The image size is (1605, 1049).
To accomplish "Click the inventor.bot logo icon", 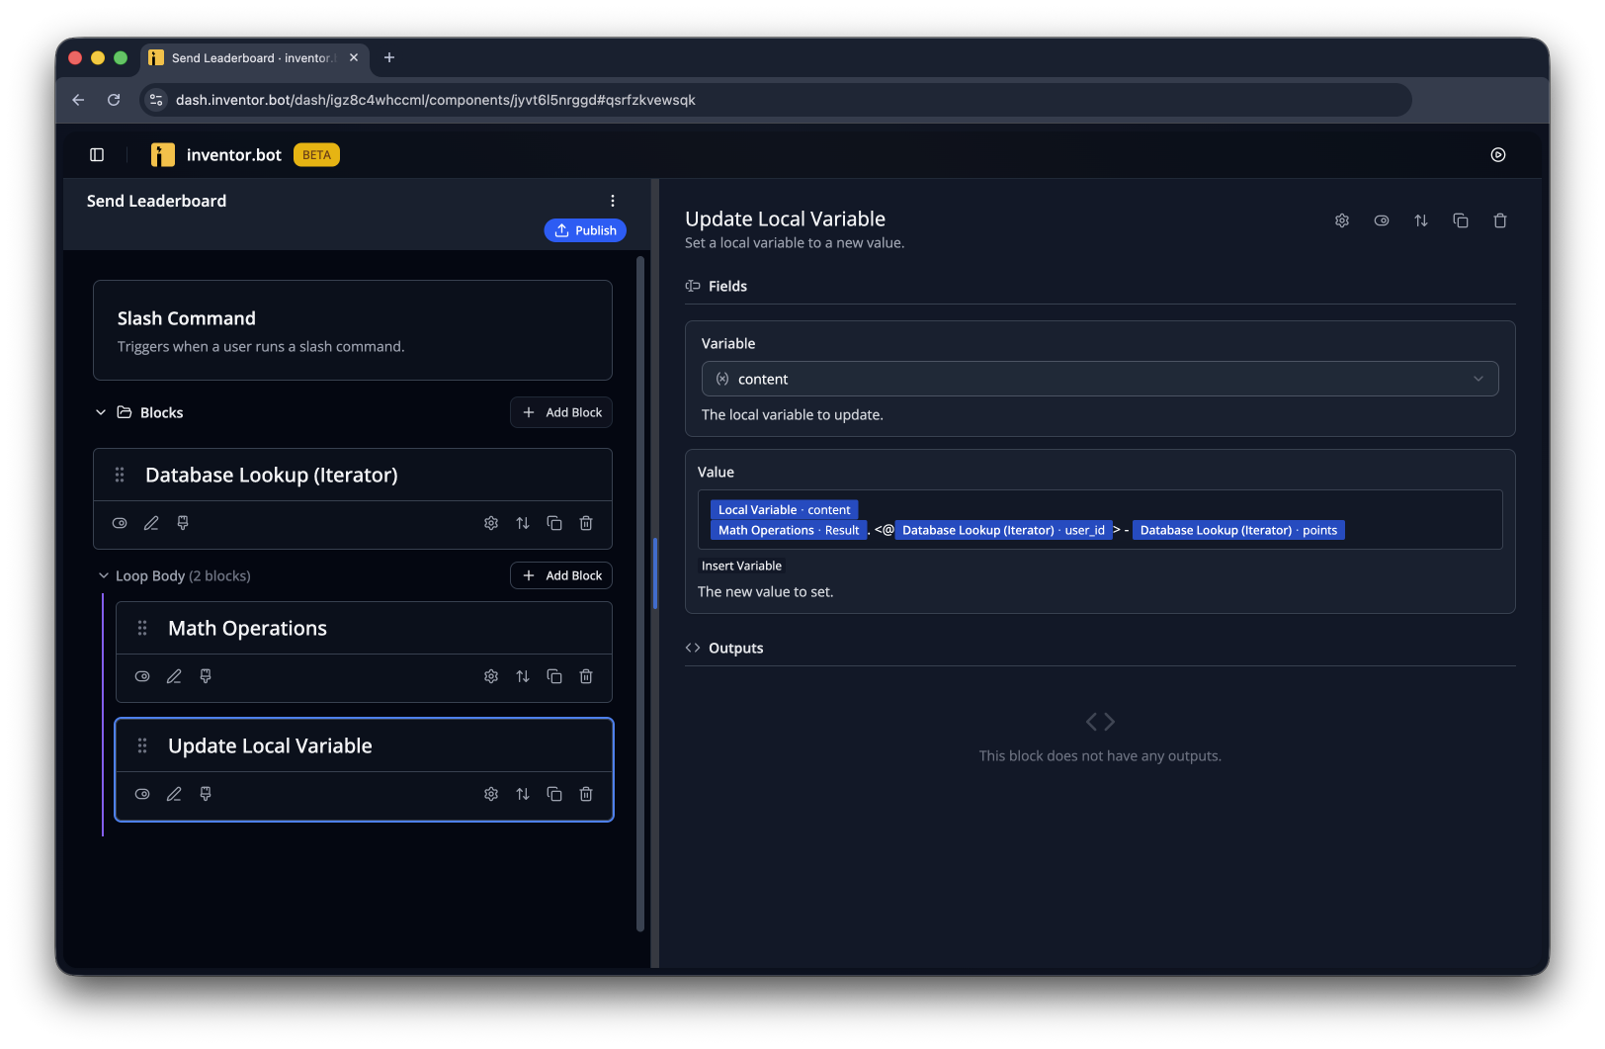I will point(162,154).
